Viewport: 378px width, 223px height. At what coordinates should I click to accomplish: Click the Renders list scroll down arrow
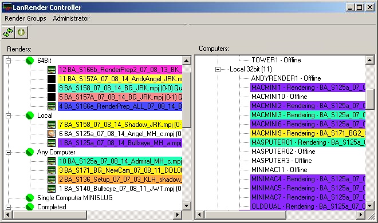click(187, 206)
